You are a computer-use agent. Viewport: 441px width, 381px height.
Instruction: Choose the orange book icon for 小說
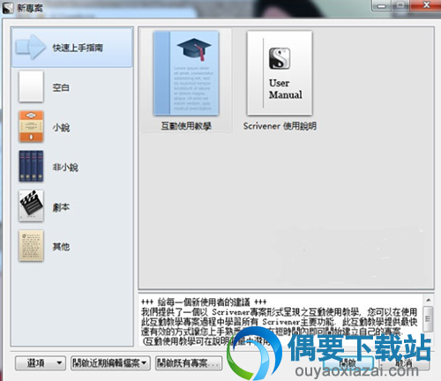(31, 126)
